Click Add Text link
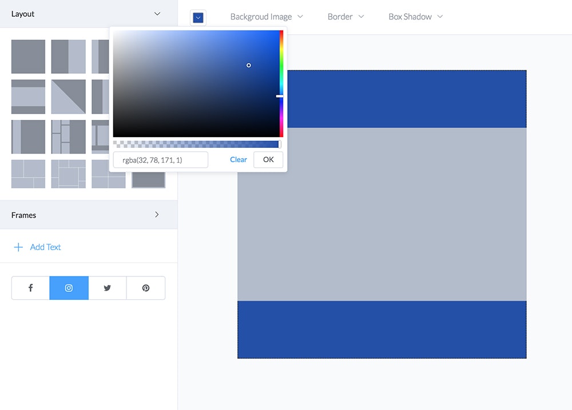This screenshot has height=410, width=572. click(x=45, y=247)
